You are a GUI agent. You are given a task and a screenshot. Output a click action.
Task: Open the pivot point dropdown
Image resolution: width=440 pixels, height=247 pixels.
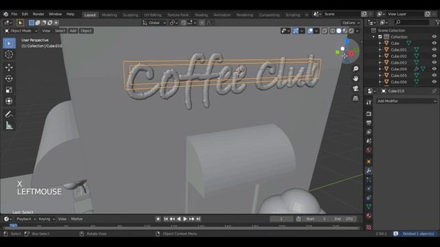(x=174, y=23)
